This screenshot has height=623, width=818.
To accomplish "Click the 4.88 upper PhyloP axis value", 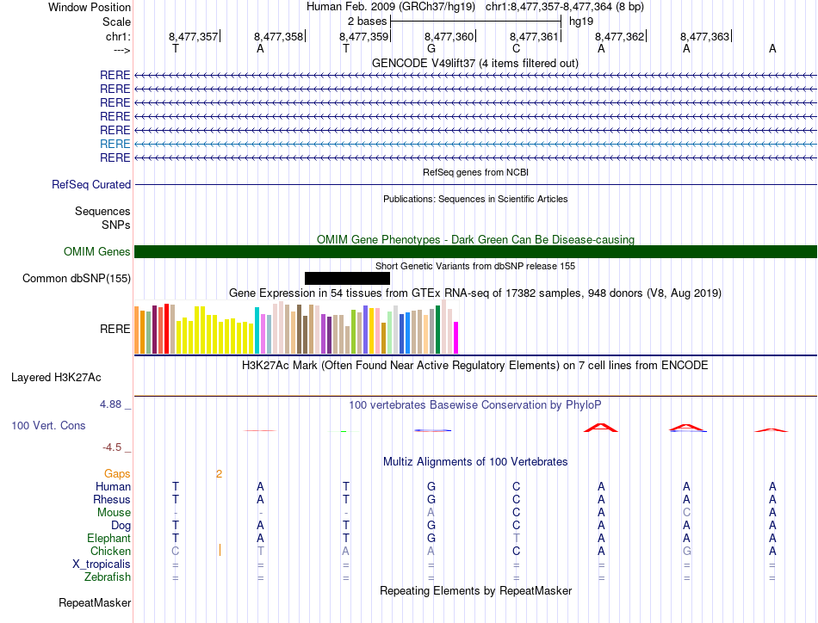I will tap(110, 404).
